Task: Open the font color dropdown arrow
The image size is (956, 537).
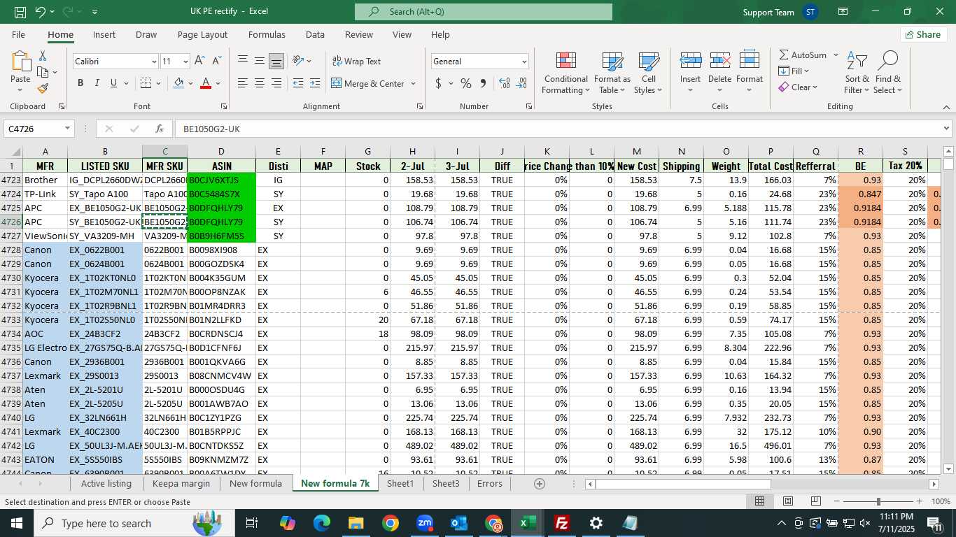Action: coord(218,83)
